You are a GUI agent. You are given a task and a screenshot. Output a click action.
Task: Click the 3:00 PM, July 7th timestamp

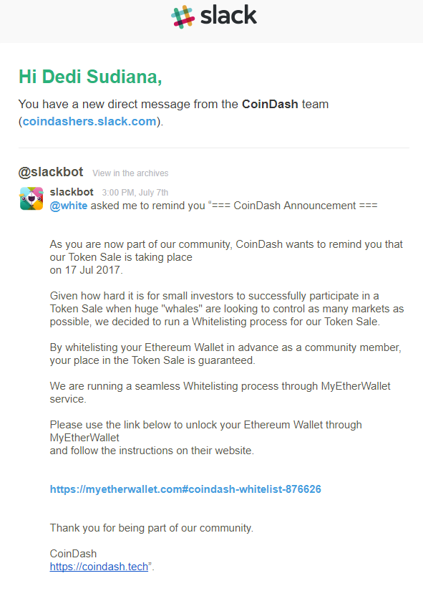coord(135,193)
